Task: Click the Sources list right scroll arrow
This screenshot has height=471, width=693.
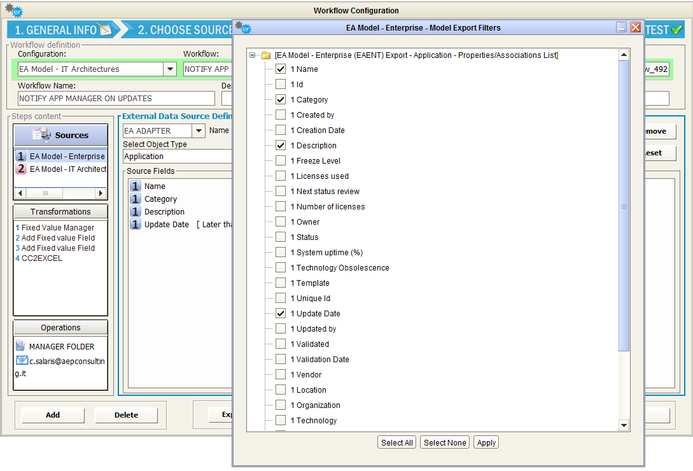Action: click(101, 193)
